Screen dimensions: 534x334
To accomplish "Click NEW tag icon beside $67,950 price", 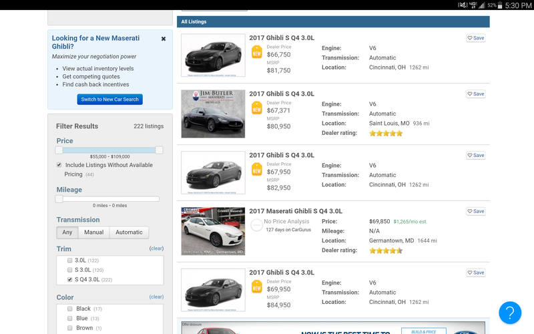I will (x=257, y=170).
